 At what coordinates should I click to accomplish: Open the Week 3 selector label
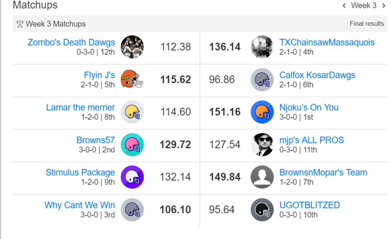click(364, 5)
